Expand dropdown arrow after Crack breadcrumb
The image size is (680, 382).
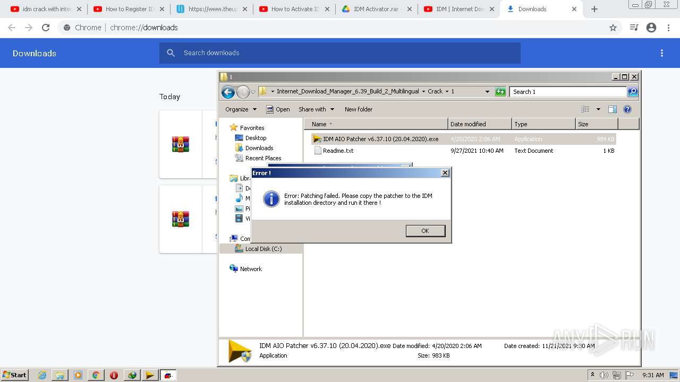click(447, 91)
